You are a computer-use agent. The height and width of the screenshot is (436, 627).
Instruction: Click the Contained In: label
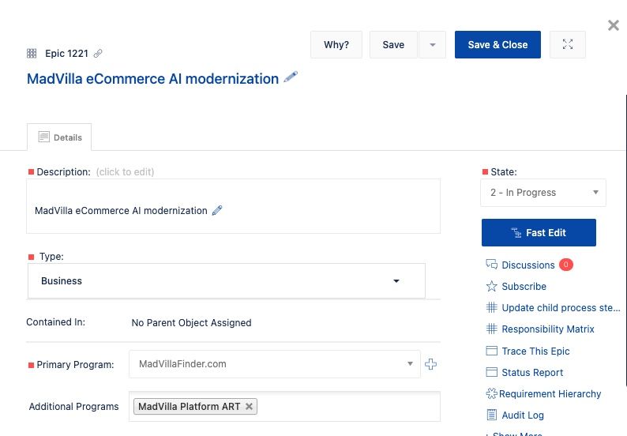tap(55, 322)
